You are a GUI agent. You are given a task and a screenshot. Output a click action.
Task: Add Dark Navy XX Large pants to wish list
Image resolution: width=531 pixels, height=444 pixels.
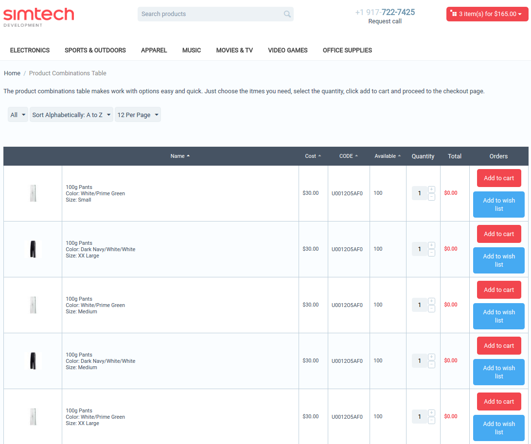tap(499, 260)
